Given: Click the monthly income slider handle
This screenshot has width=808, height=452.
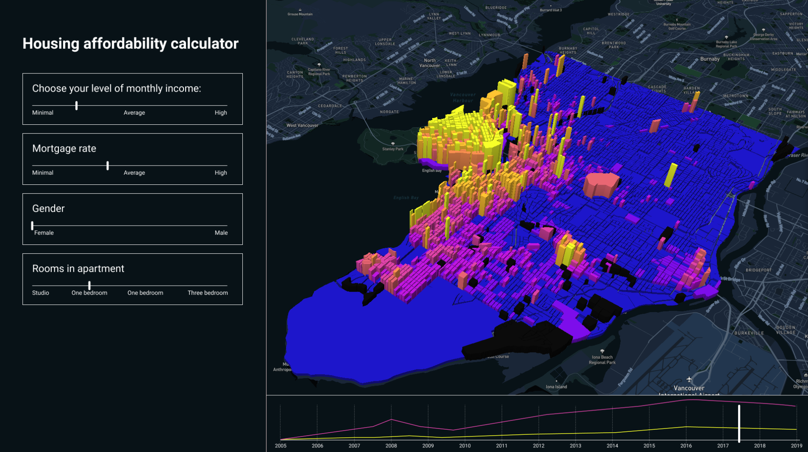Looking at the screenshot, I should (x=77, y=105).
